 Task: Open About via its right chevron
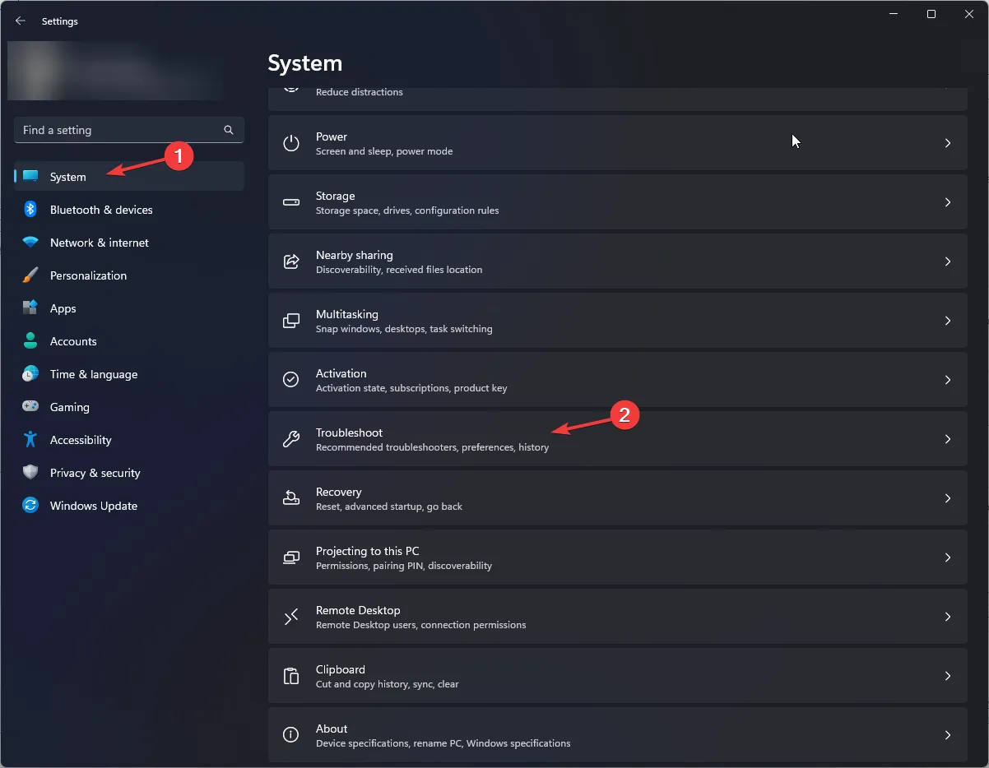click(x=948, y=735)
